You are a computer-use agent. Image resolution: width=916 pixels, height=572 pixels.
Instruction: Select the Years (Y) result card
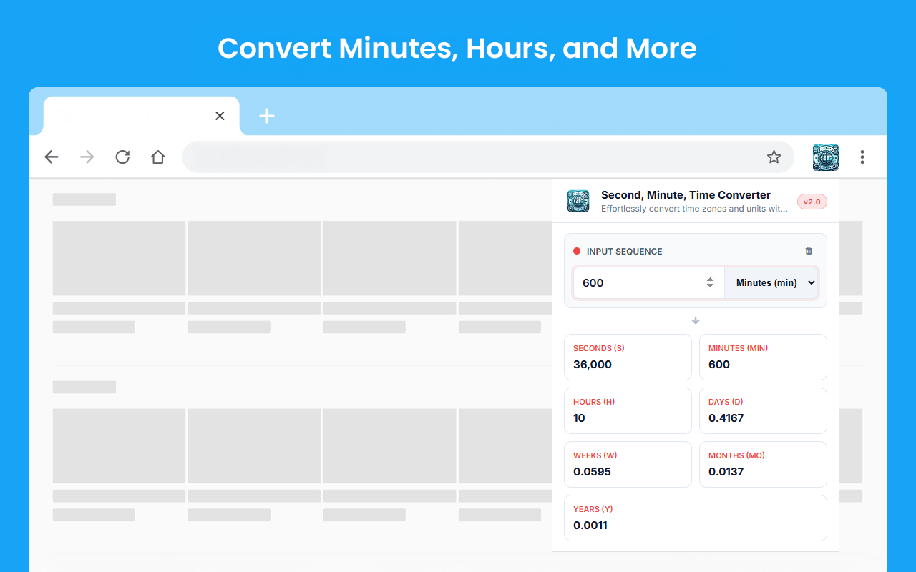[696, 518]
